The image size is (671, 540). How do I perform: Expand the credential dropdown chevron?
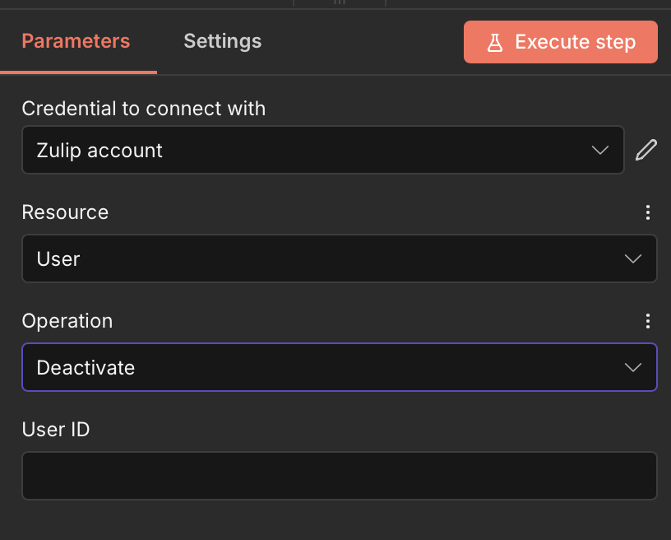[600, 150]
